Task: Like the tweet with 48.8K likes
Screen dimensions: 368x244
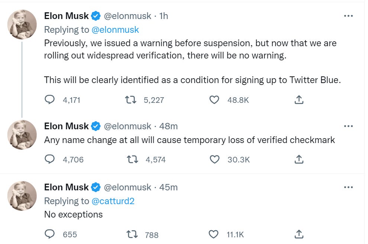Action: point(214,100)
